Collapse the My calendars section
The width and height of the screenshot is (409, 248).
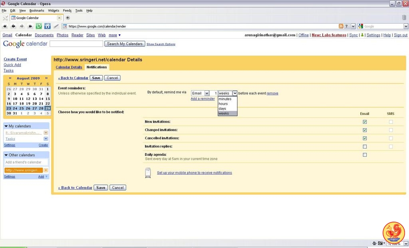(x=6, y=126)
